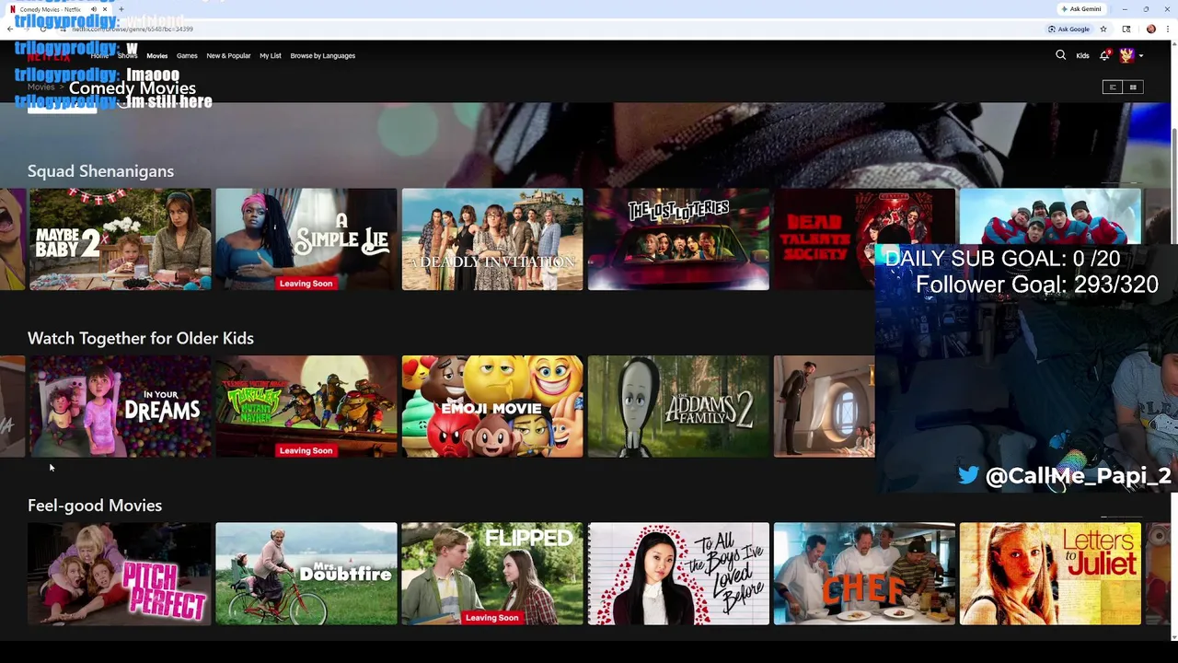Open the Ask Google lens button

coord(1068,29)
